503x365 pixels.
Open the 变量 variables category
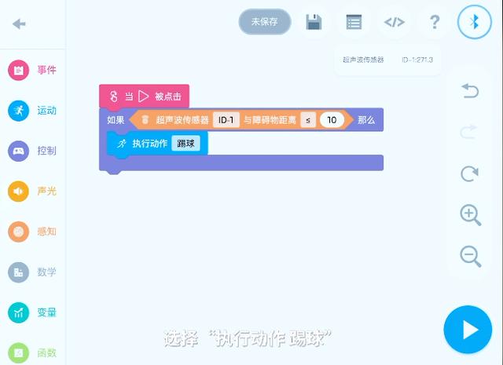[32, 312]
